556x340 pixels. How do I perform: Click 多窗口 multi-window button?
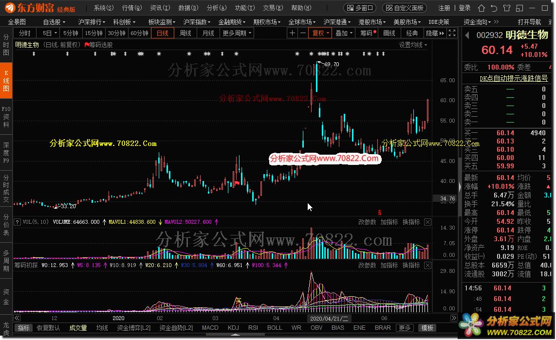360,8
